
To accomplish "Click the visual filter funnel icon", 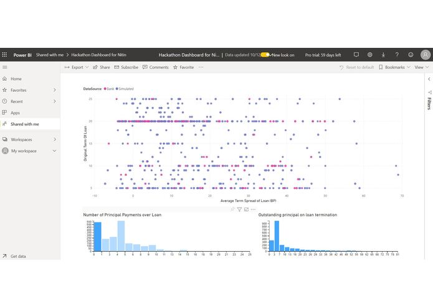I will (239, 209).
